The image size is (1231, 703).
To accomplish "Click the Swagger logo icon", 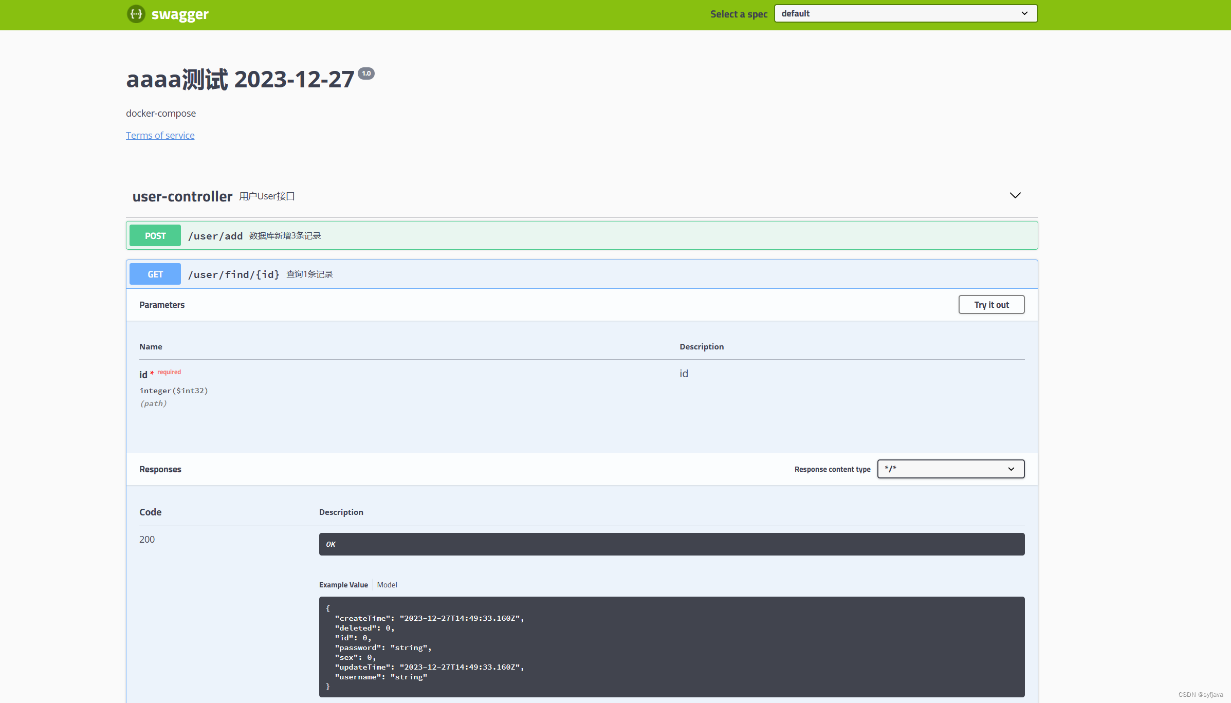I will pos(136,14).
